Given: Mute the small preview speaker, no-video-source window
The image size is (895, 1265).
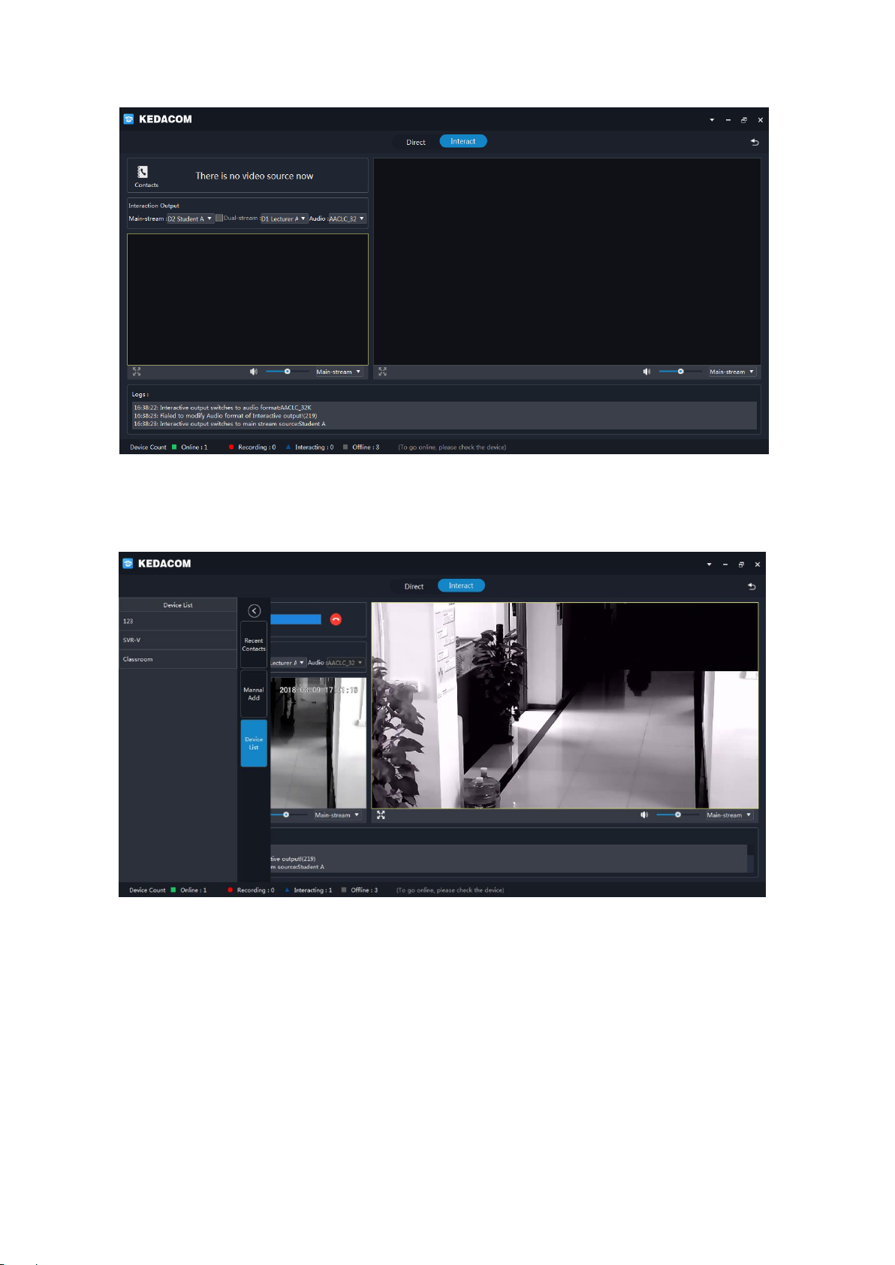Looking at the screenshot, I should (254, 371).
